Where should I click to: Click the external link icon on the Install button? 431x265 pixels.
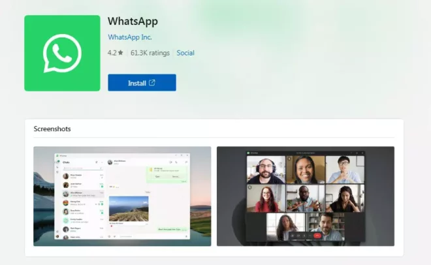[x=152, y=82]
